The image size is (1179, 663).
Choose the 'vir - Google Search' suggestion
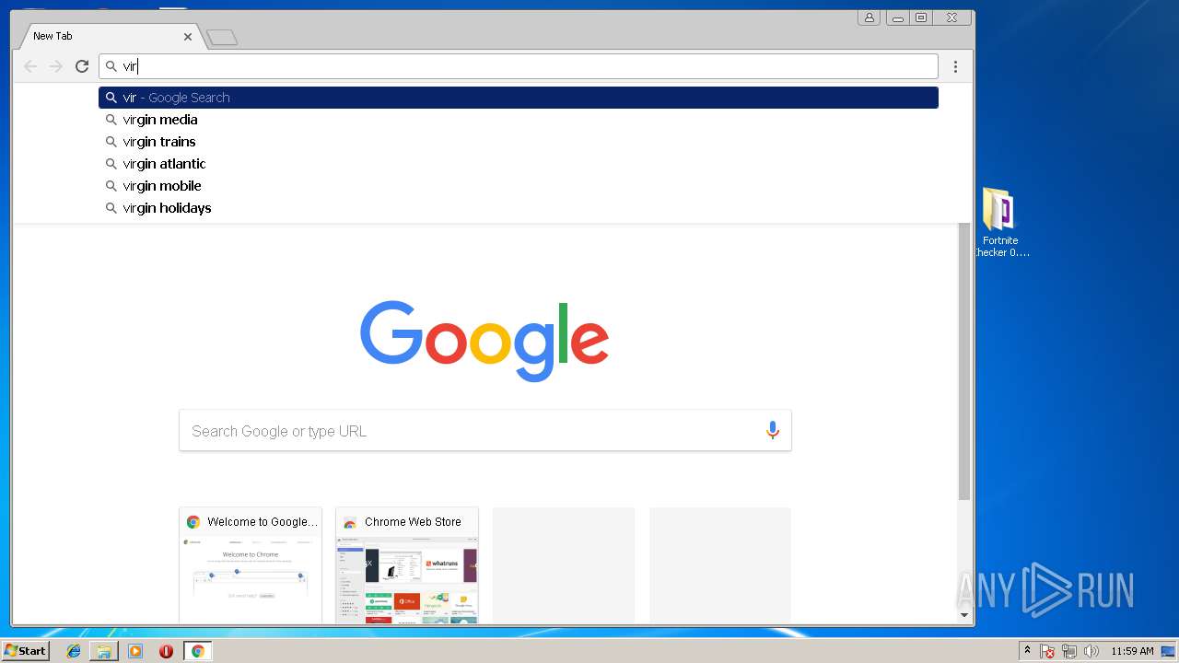pyautogui.click(x=519, y=98)
